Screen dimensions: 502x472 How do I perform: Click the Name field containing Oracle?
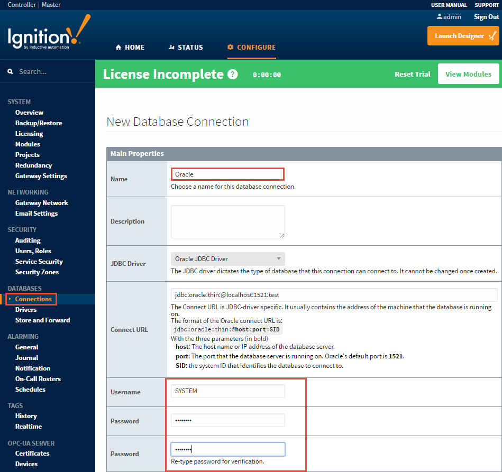point(227,173)
